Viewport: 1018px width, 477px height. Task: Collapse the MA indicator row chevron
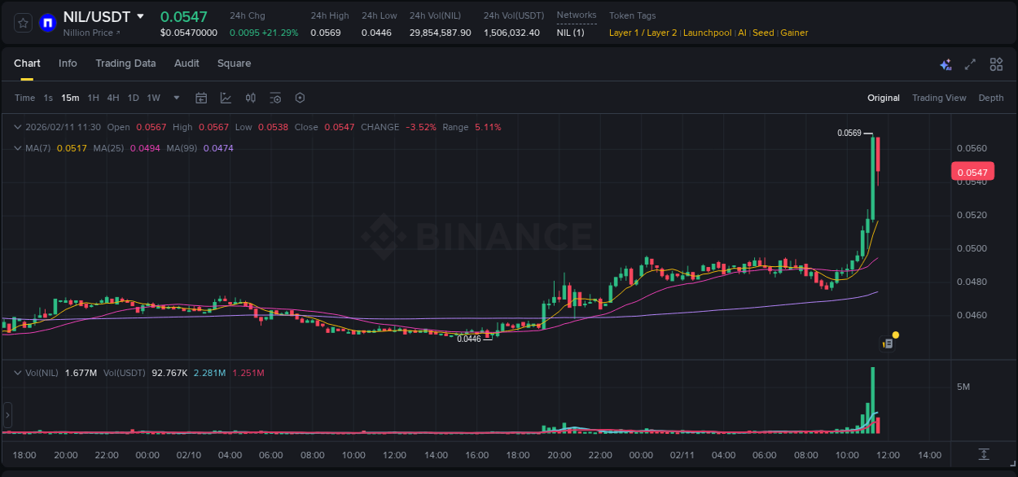point(17,148)
